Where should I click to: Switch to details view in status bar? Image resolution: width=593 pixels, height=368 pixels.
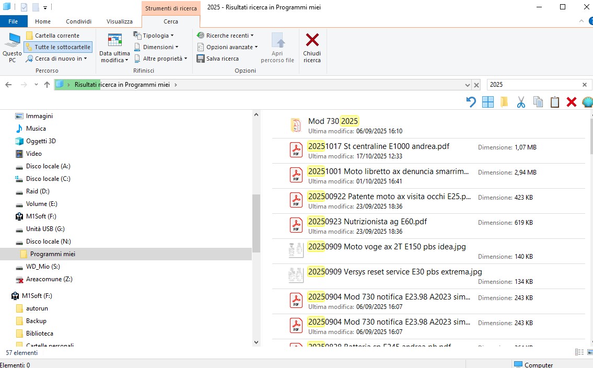pos(579,353)
